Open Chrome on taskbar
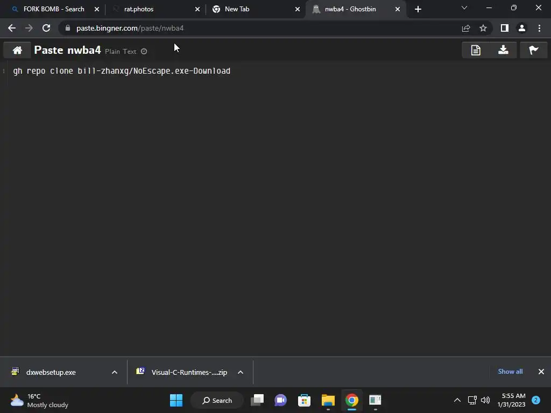551x413 pixels. tap(351, 400)
